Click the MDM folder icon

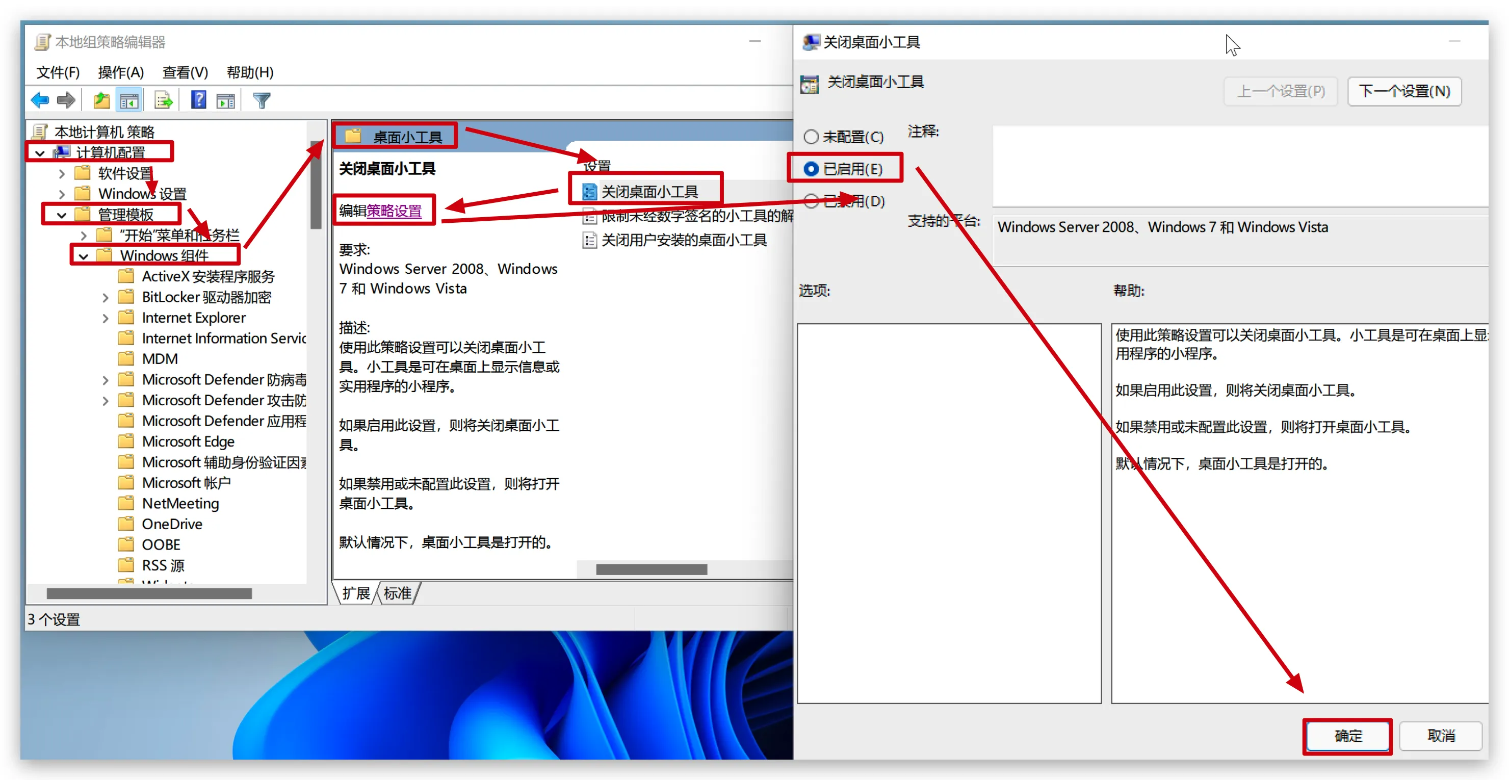click(126, 358)
